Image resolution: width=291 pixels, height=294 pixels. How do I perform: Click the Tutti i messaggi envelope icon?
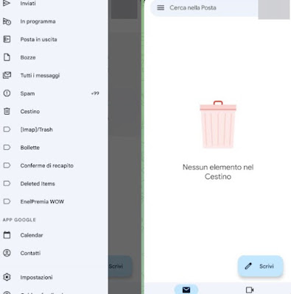click(x=7, y=75)
